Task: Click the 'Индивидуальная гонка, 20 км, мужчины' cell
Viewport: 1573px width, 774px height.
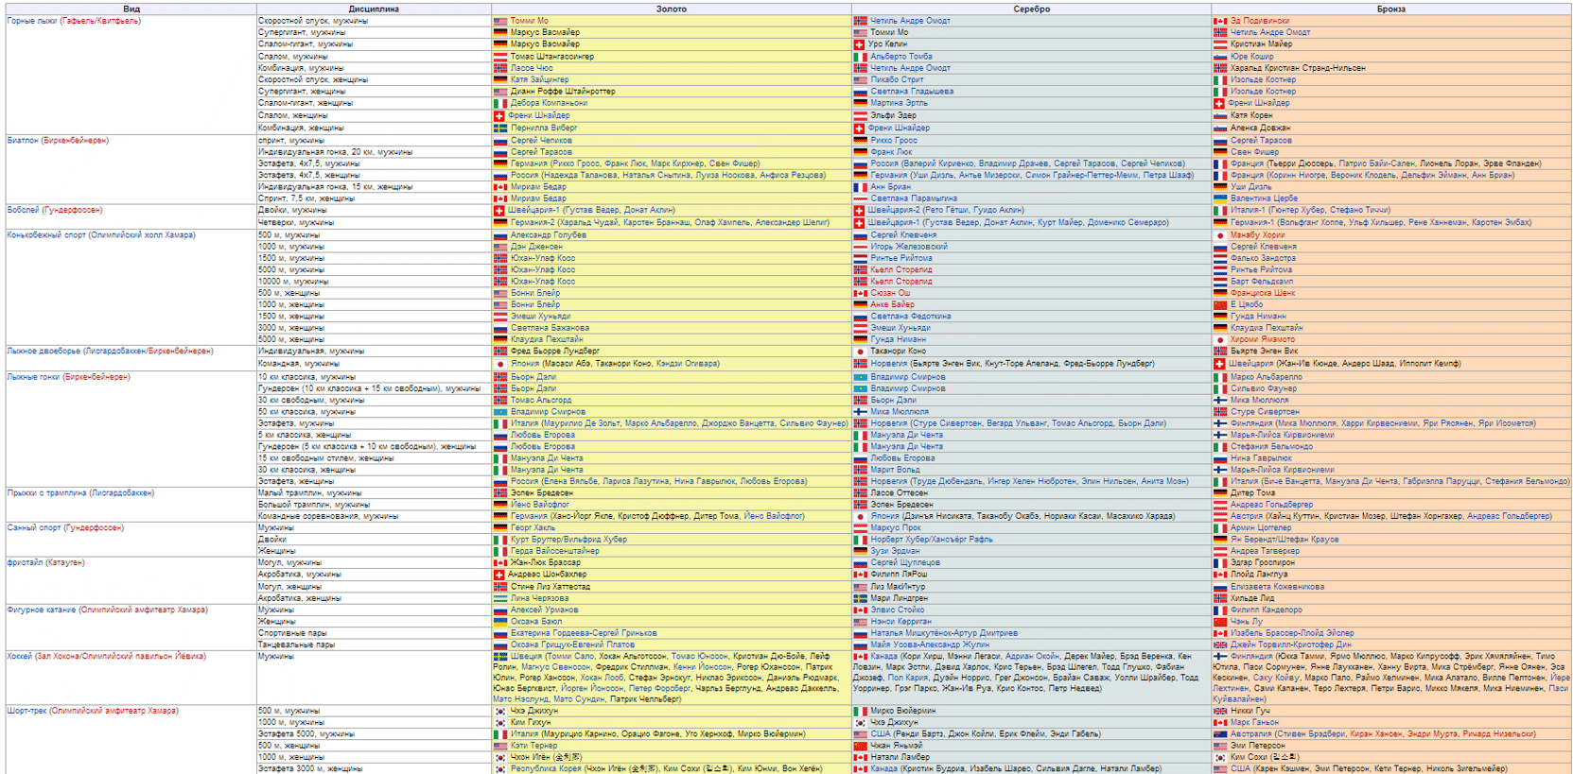Action: tap(374, 151)
